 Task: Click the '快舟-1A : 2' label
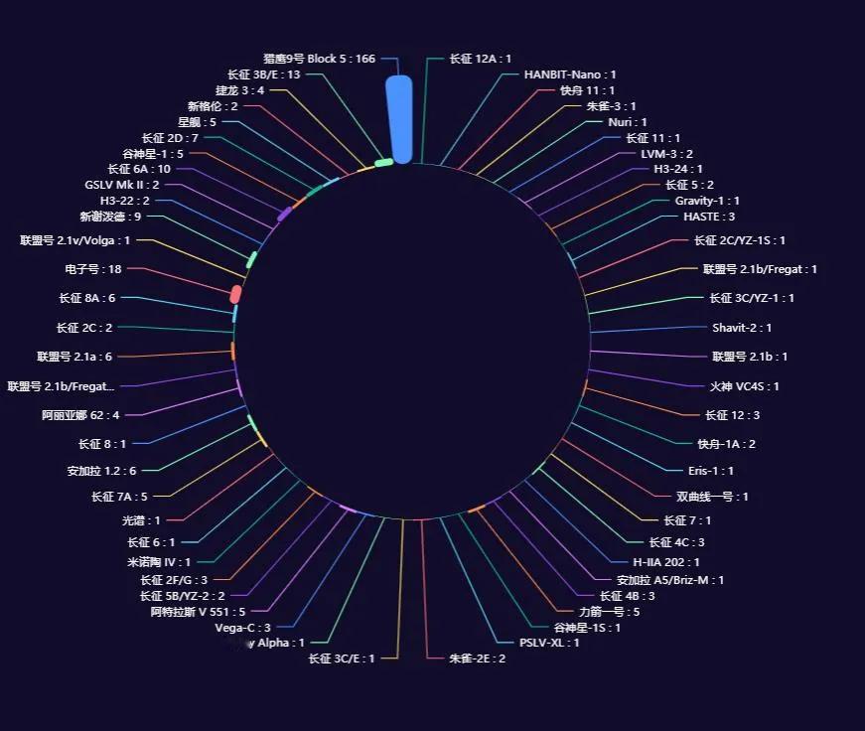[x=726, y=444]
